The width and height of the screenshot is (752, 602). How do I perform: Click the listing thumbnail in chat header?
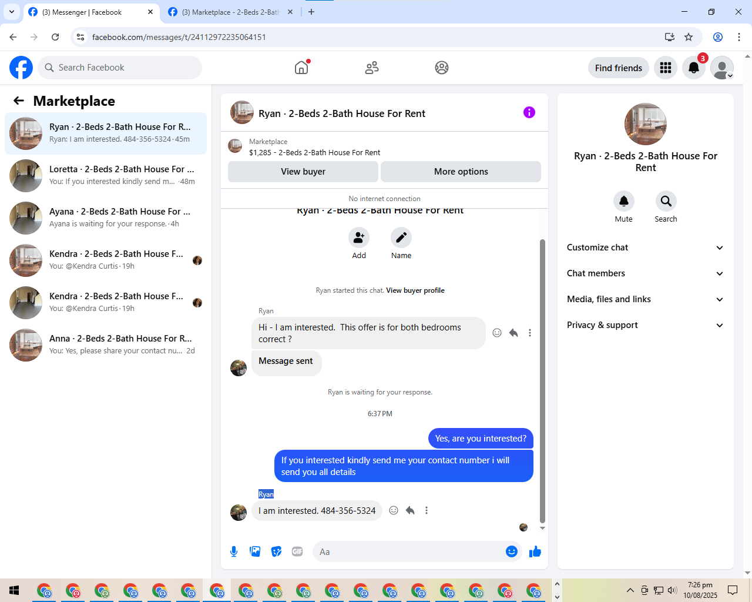click(242, 112)
